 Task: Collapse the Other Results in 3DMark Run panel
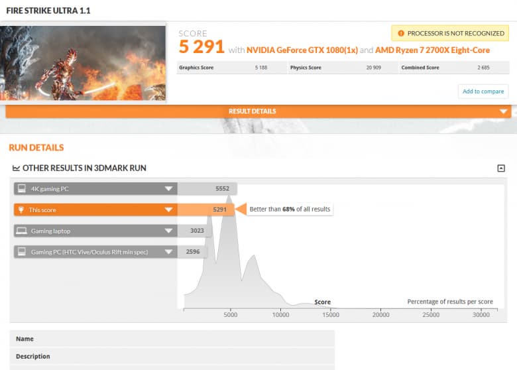(501, 168)
